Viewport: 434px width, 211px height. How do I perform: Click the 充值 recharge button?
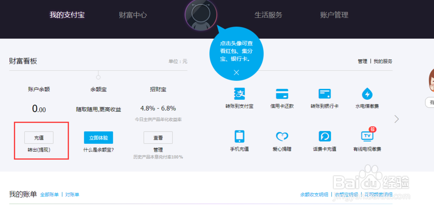tap(39, 137)
